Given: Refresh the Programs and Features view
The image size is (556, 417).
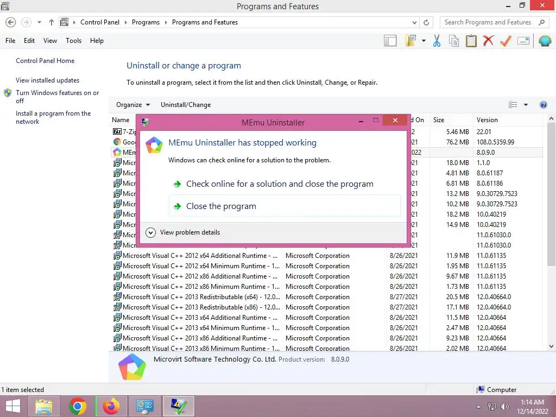Looking at the screenshot, I should [426, 22].
